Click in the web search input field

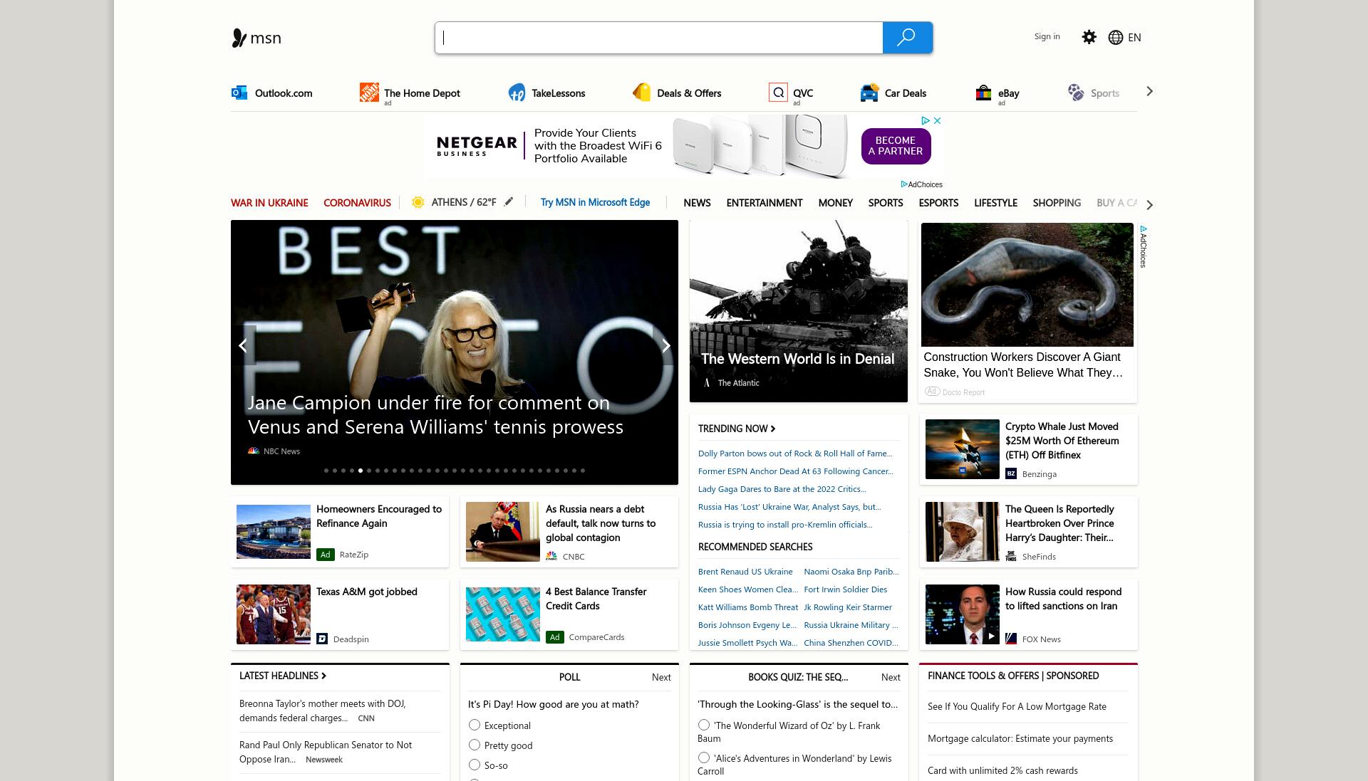click(659, 38)
